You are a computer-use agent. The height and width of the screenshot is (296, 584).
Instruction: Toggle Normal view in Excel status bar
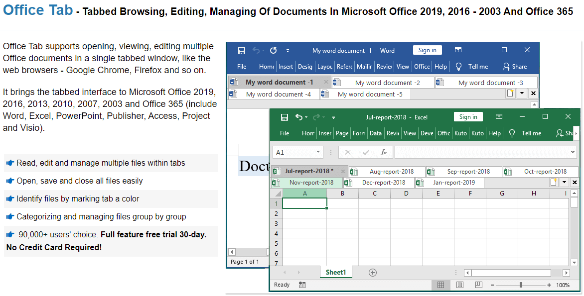[440, 285]
